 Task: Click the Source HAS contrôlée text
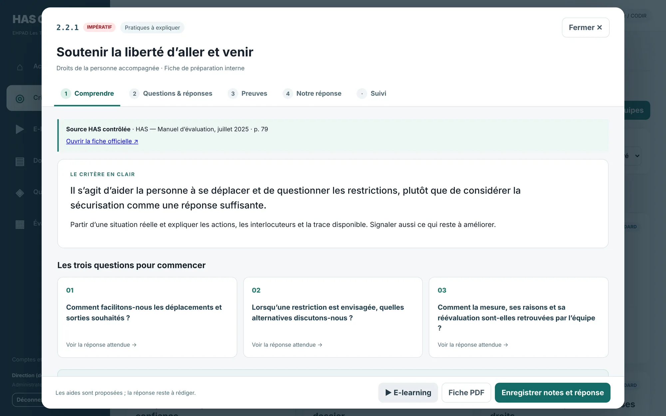click(98, 129)
